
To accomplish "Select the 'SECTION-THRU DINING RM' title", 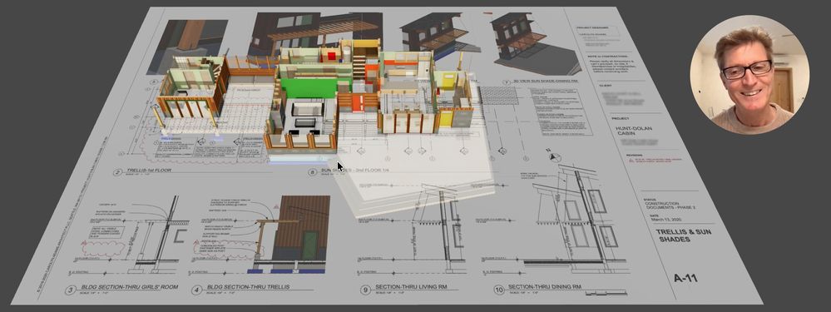I will click(545, 287).
